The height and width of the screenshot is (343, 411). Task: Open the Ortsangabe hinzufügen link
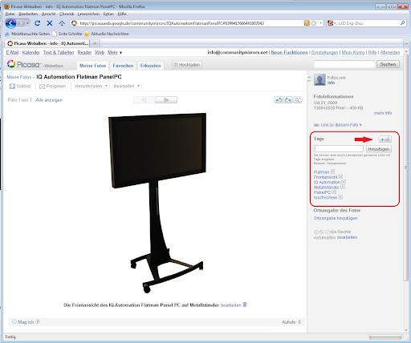336,218
